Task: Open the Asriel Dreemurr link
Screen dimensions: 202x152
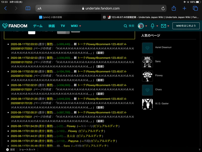Action: [163, 47]
